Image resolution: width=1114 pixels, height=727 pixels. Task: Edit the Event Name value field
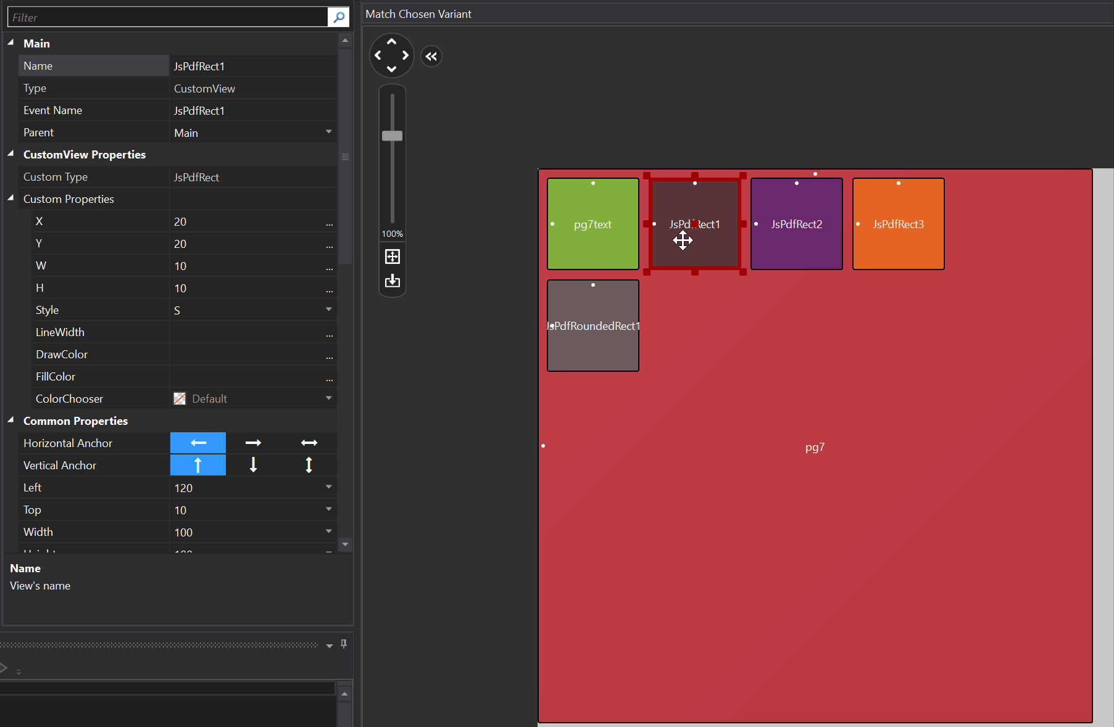(x=253, y=110)
